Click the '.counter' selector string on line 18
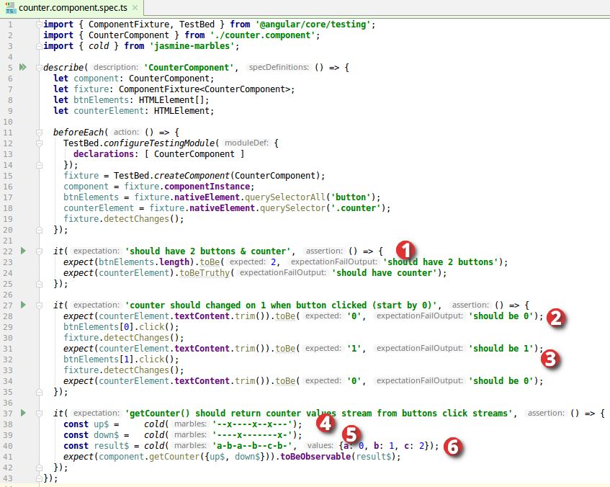 coord(356,208)
